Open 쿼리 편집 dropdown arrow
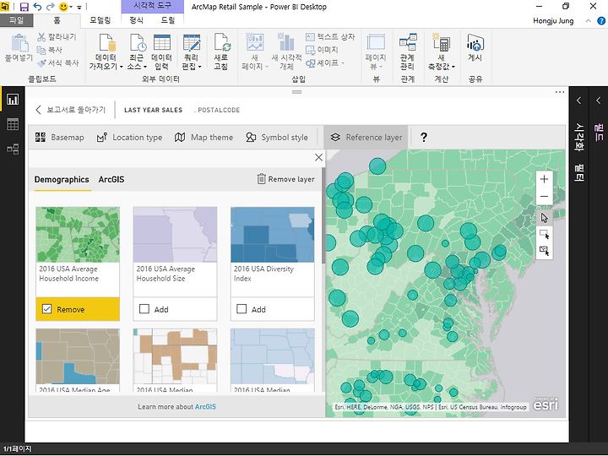Viewport: 608px width, 456px height. pyautogui.click(x=200, y=67)
